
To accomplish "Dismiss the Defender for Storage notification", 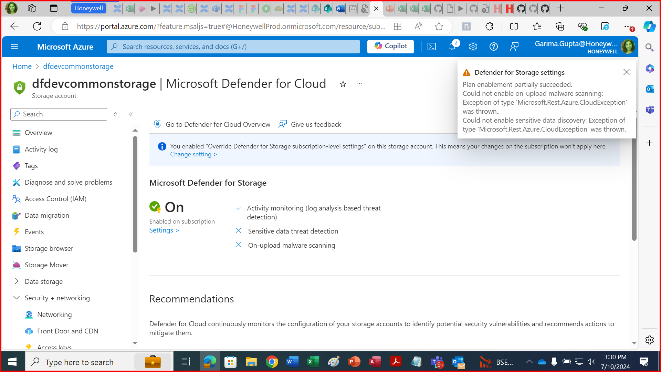I will (x=626, y=72).
